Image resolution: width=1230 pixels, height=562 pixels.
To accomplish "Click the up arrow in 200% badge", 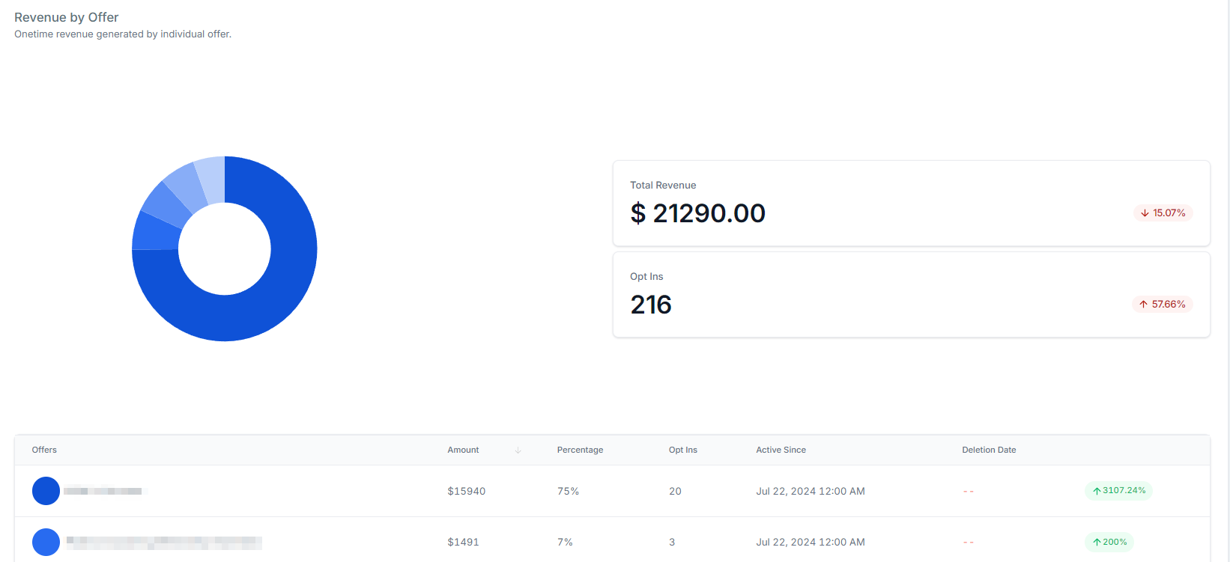I will (x=1097, y=542).
